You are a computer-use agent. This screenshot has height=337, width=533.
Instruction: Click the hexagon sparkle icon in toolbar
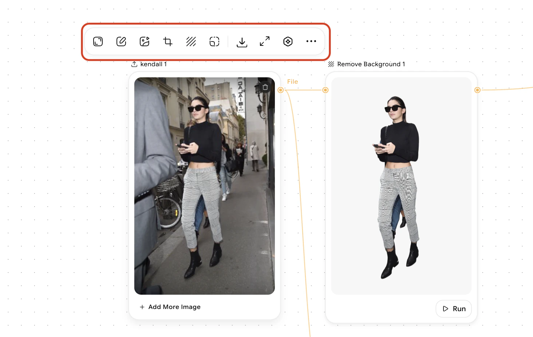(288, 41)
